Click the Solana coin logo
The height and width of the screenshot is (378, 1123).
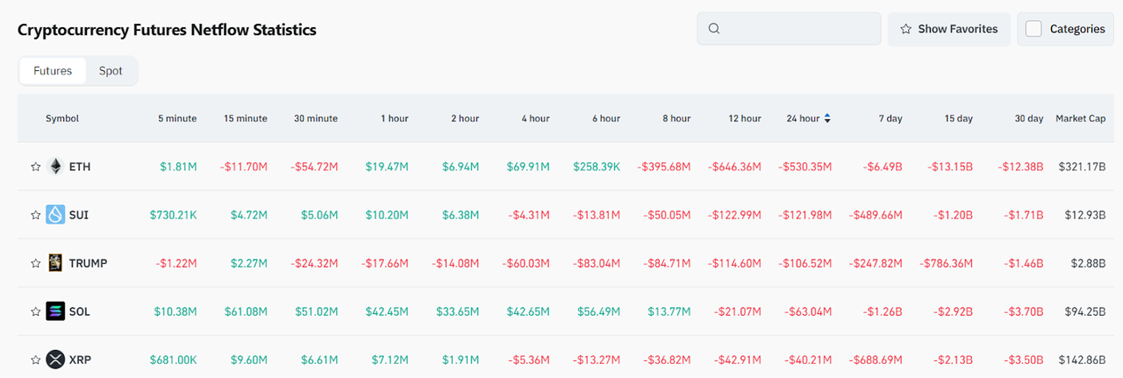[55, 311]
